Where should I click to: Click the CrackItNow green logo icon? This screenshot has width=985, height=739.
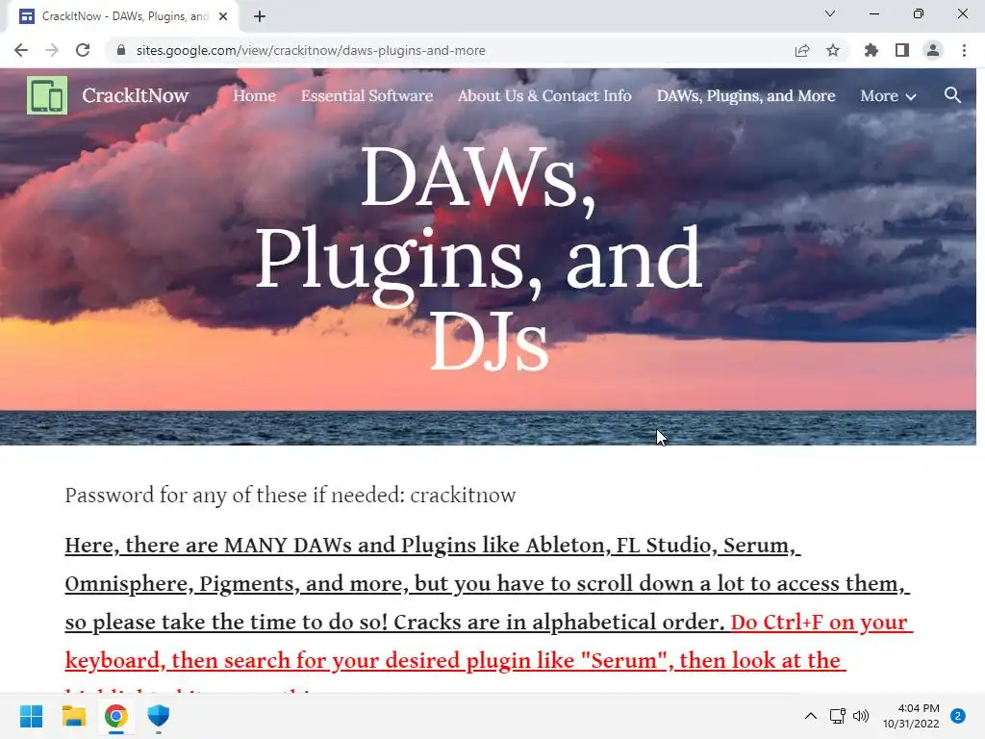[47, 95]
